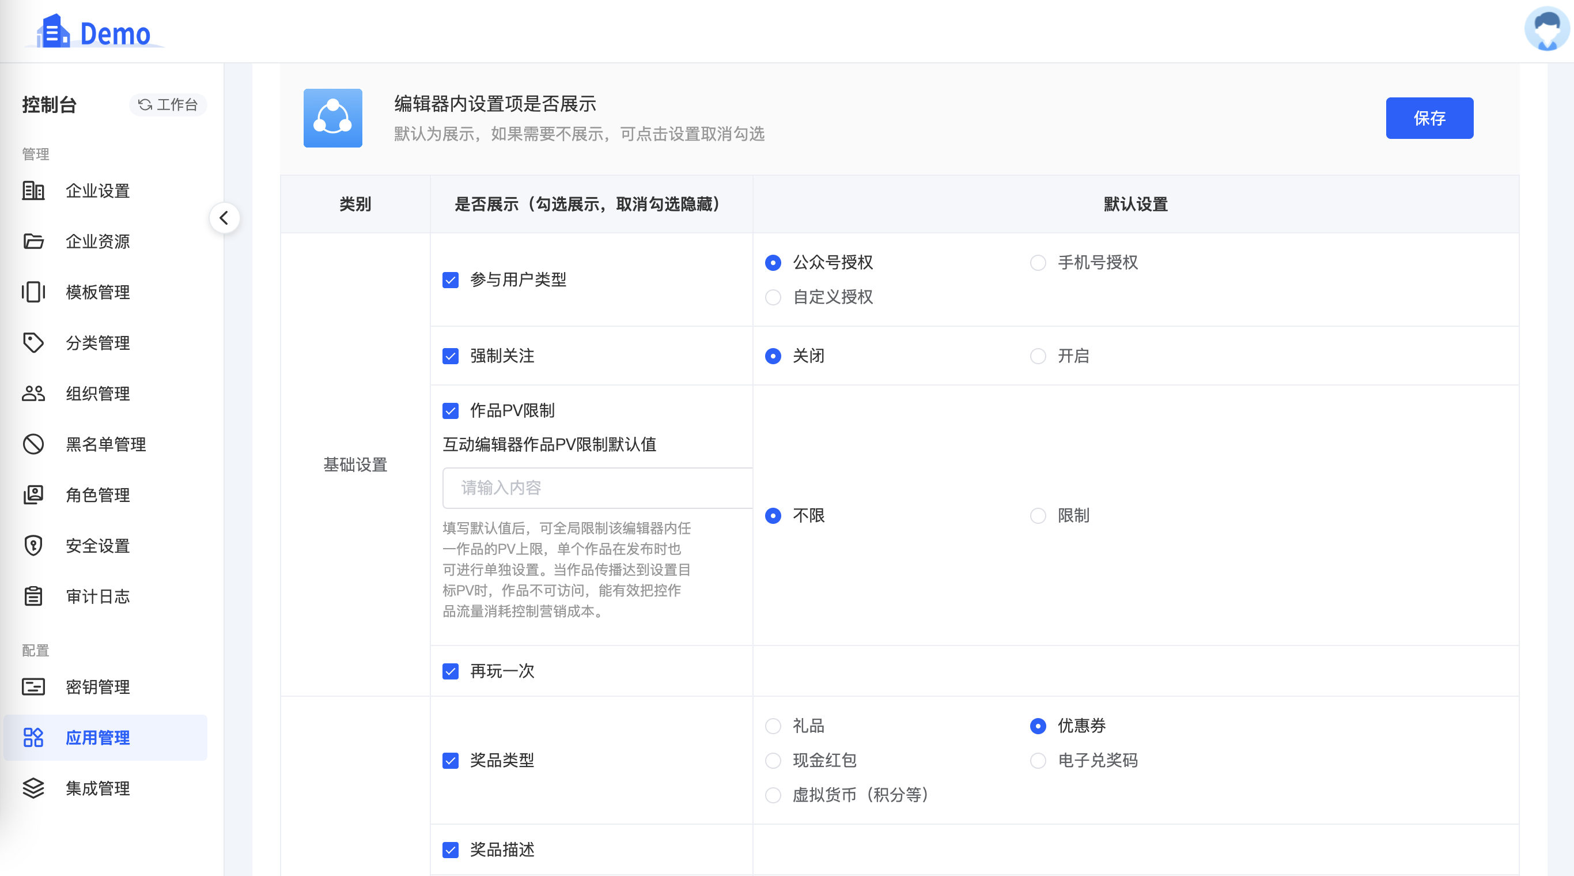Save settings with 保存 button
This screenshot has height=876, width=1574.
click(x=1430, y=118)
